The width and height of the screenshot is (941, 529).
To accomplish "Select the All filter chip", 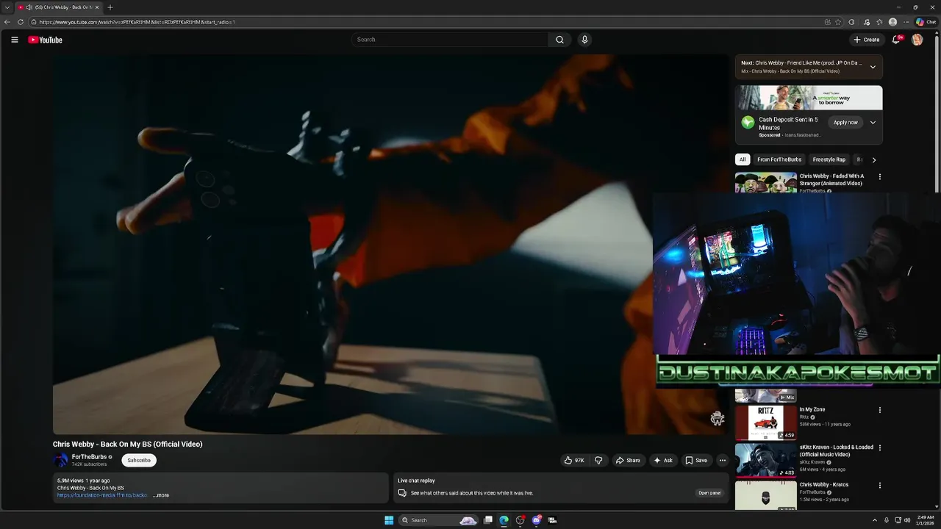I will coord(743,159).
